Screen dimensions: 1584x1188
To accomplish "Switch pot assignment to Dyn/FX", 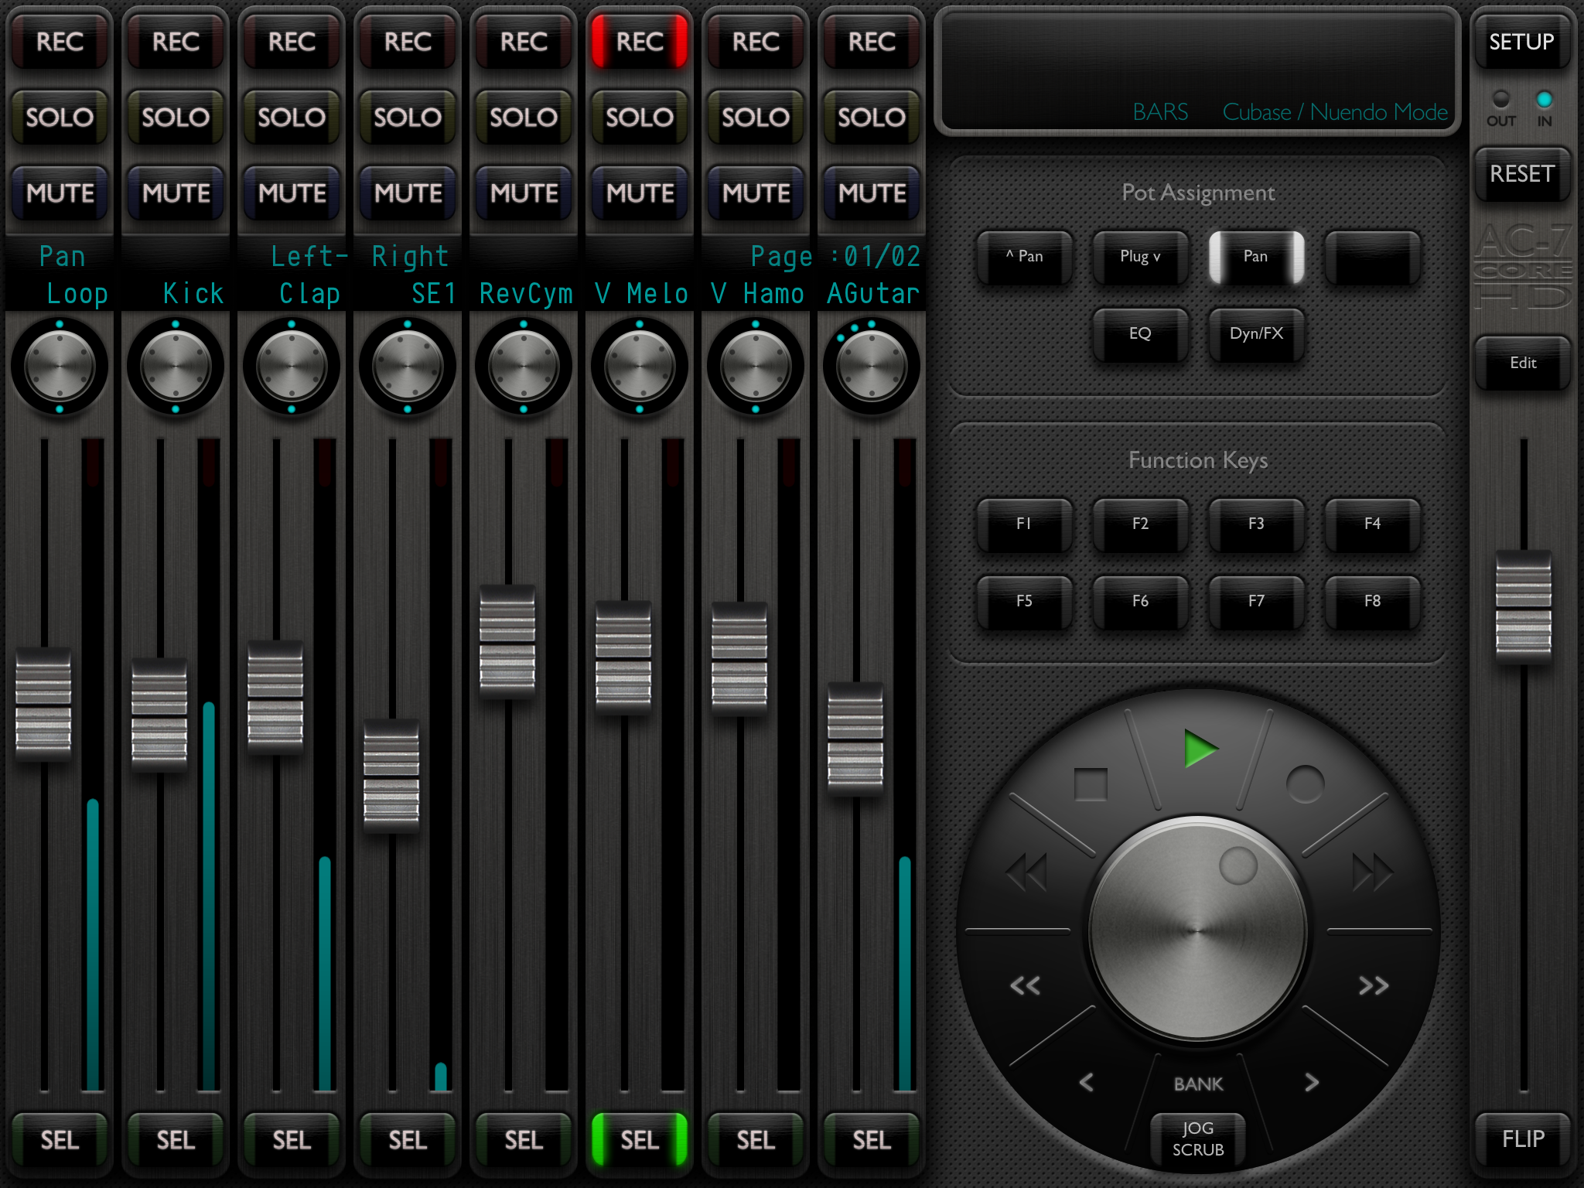I will [1256, 334].
